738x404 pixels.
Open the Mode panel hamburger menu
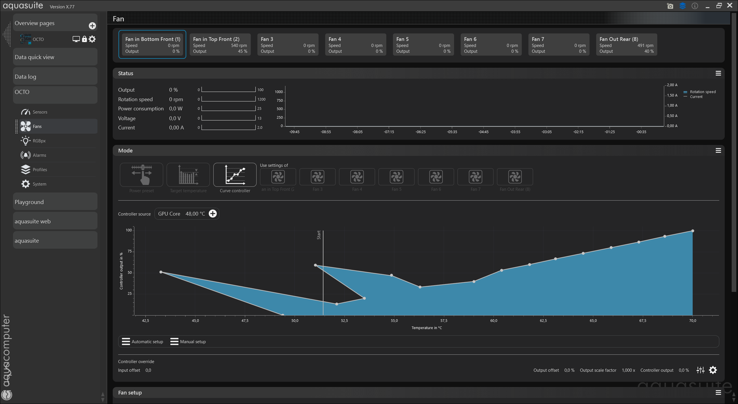pos(718,151)
